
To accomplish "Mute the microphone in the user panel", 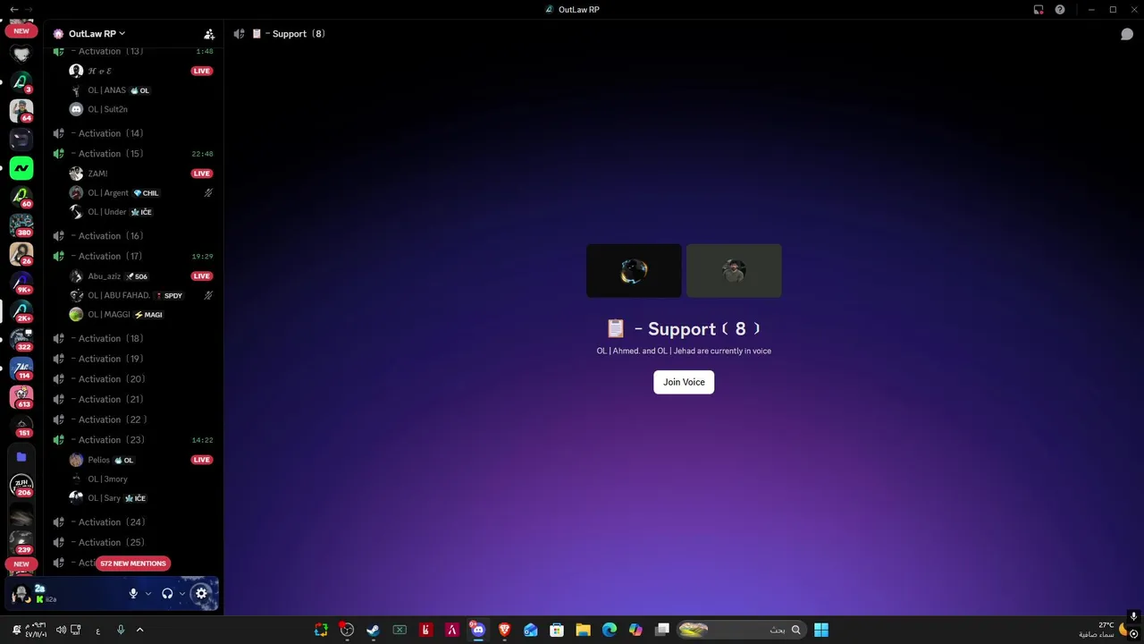I will pyautogui.click(x=133, y=593).
